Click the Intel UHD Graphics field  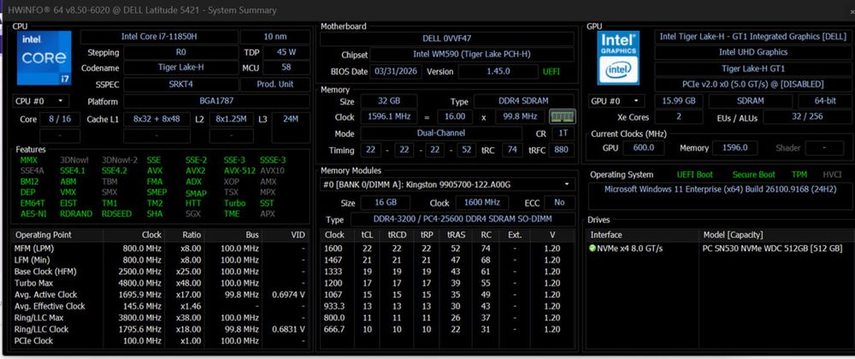[753, 52]
